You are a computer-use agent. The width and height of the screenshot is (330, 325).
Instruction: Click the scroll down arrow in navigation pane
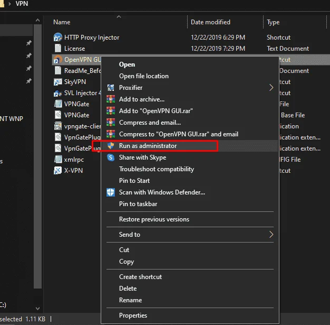point(37,308)
